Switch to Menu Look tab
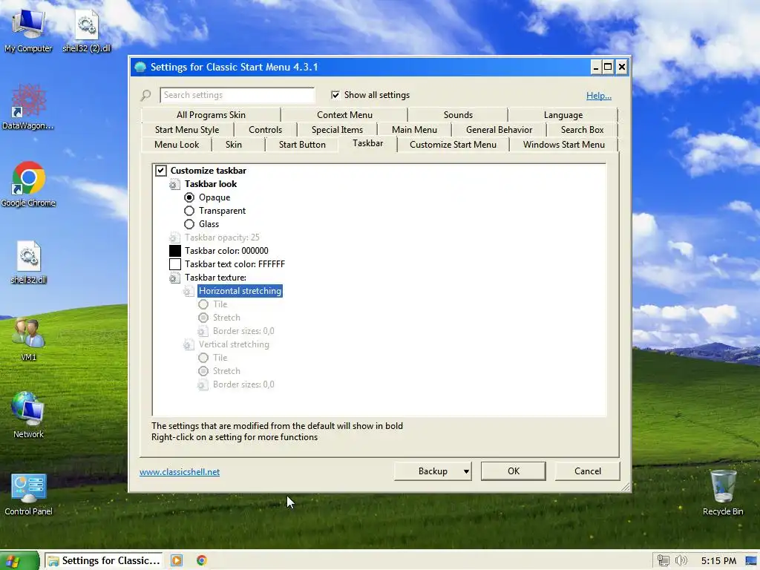This screenshot has width=760, height=570. (177, 145)
